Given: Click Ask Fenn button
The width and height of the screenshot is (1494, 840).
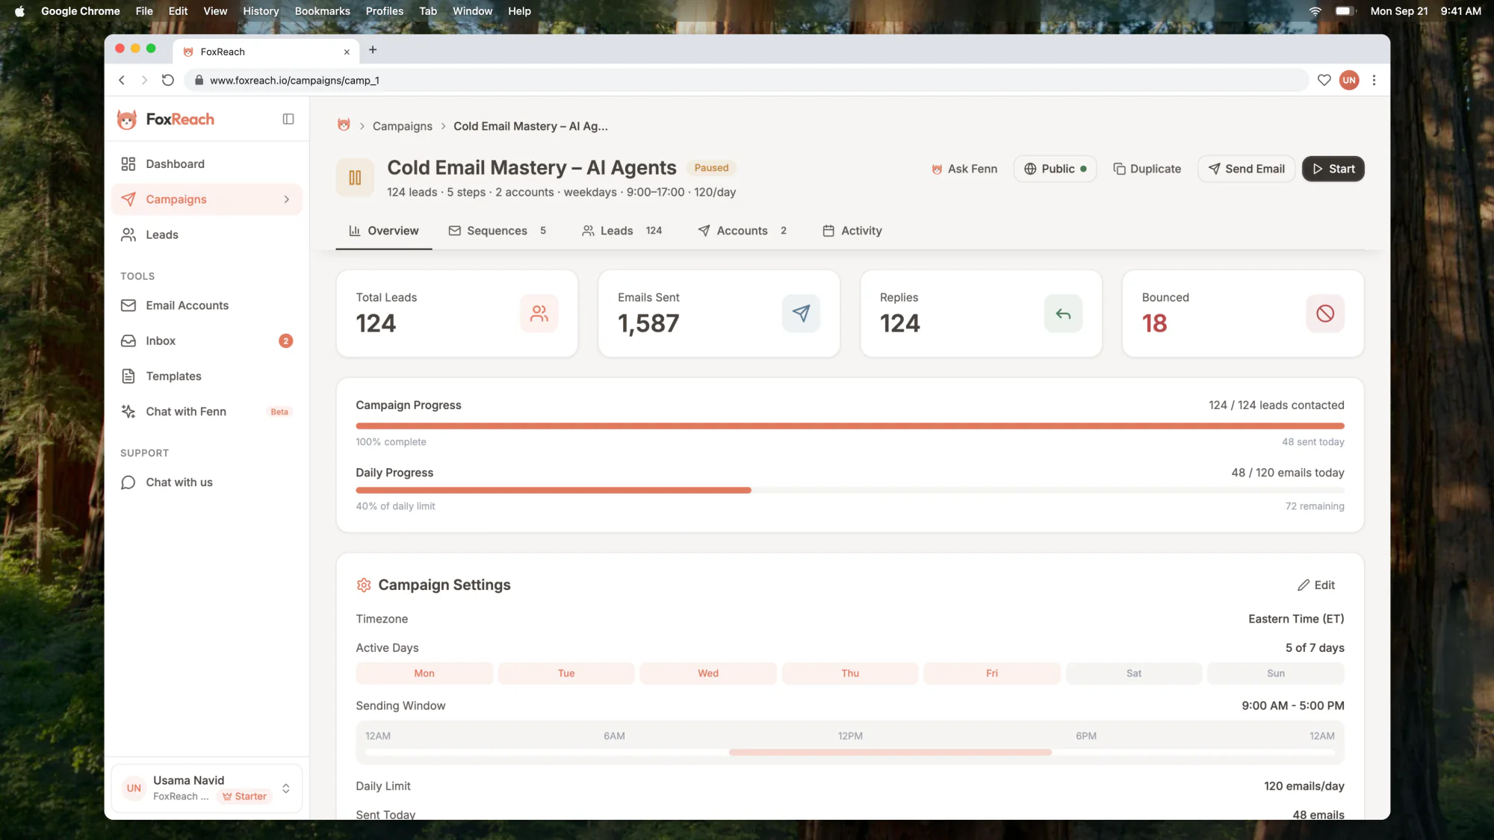Looking at the screenshot, I should tap(964, 169).
